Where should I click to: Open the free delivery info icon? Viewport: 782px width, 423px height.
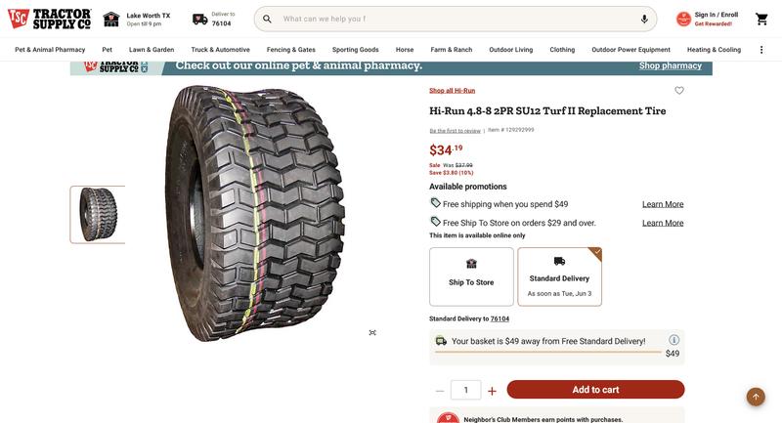coord(673,340)
